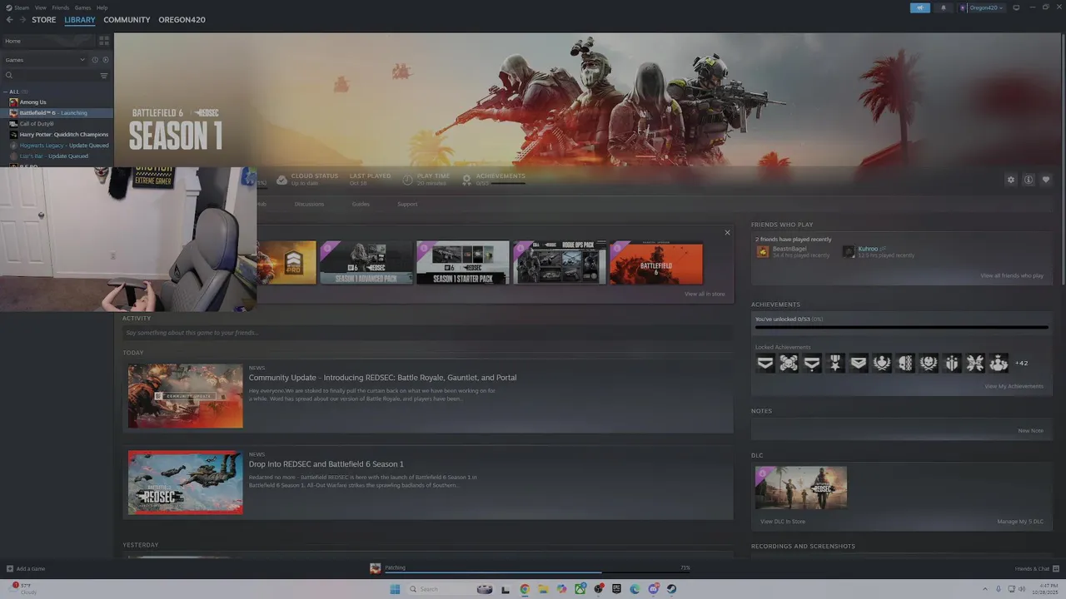
Task: Open the View menu
Action: [x=40, y=7]
